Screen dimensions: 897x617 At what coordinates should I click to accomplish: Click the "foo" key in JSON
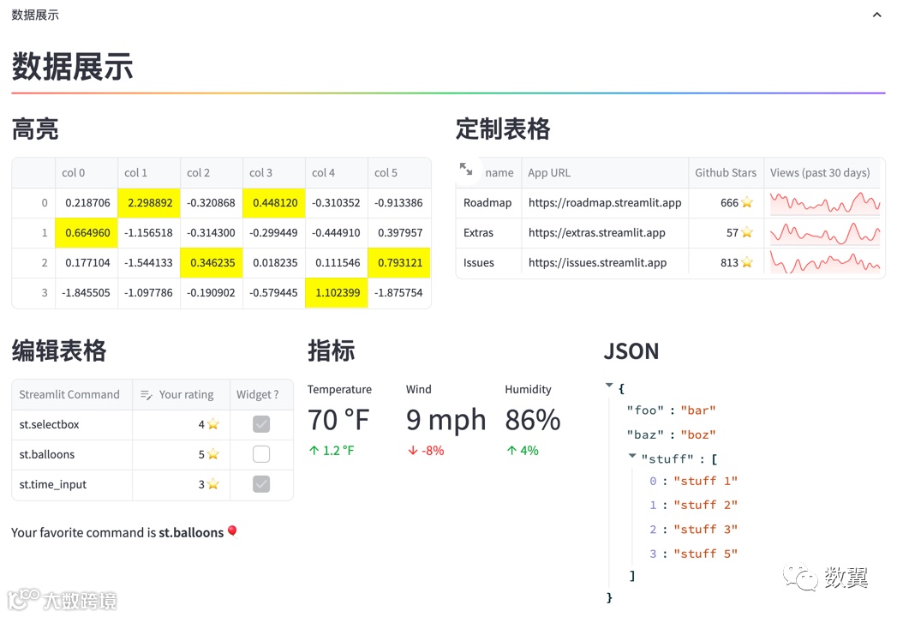click(x=645, y=410)
